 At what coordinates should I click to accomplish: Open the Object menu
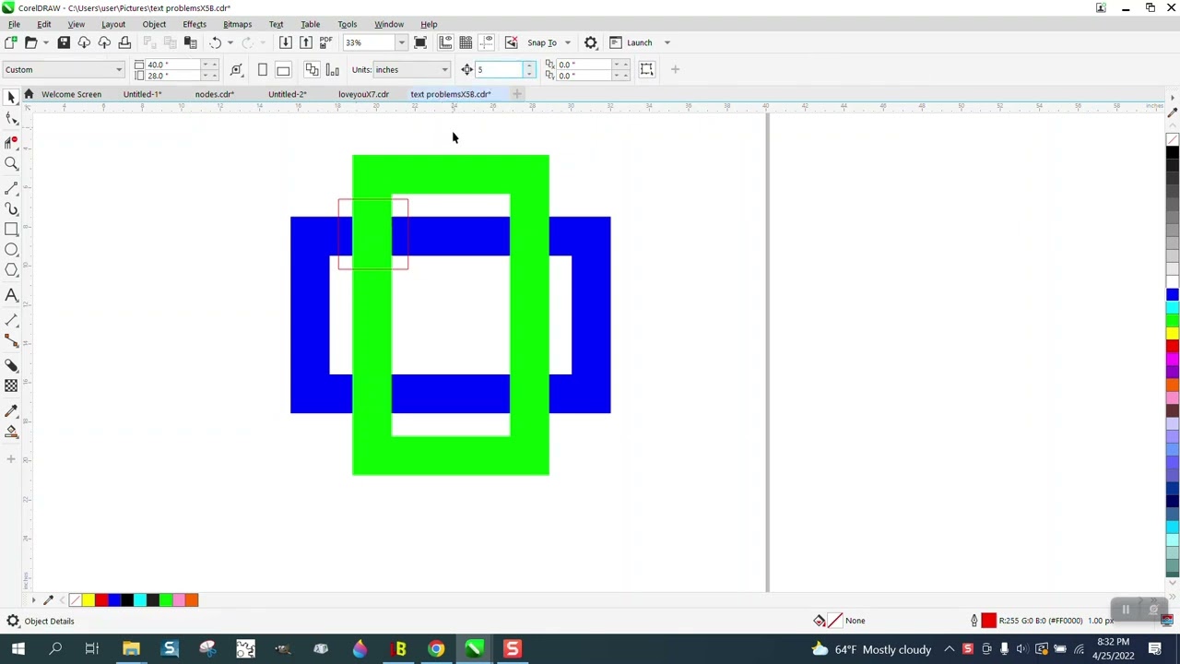tap(154, 24)
